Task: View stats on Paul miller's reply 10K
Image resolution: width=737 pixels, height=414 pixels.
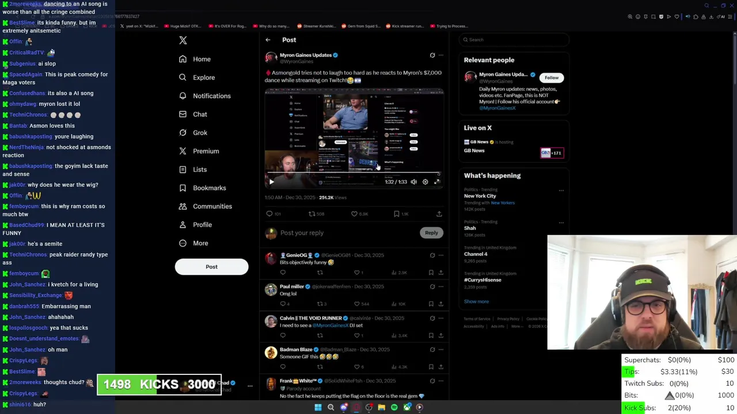Action: (400, 304)
